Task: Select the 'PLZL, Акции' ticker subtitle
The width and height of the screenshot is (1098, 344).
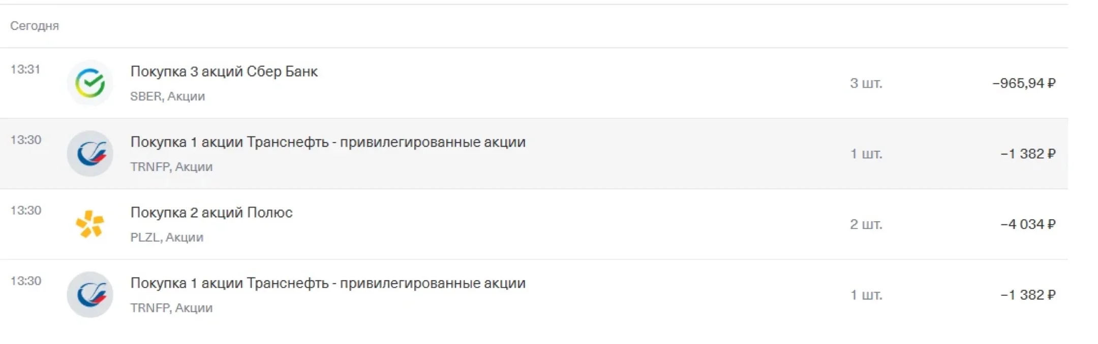Action: coord(167,237)
